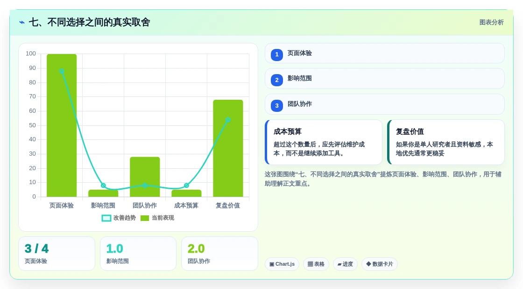Open the 进度 tag

(345, 264)
